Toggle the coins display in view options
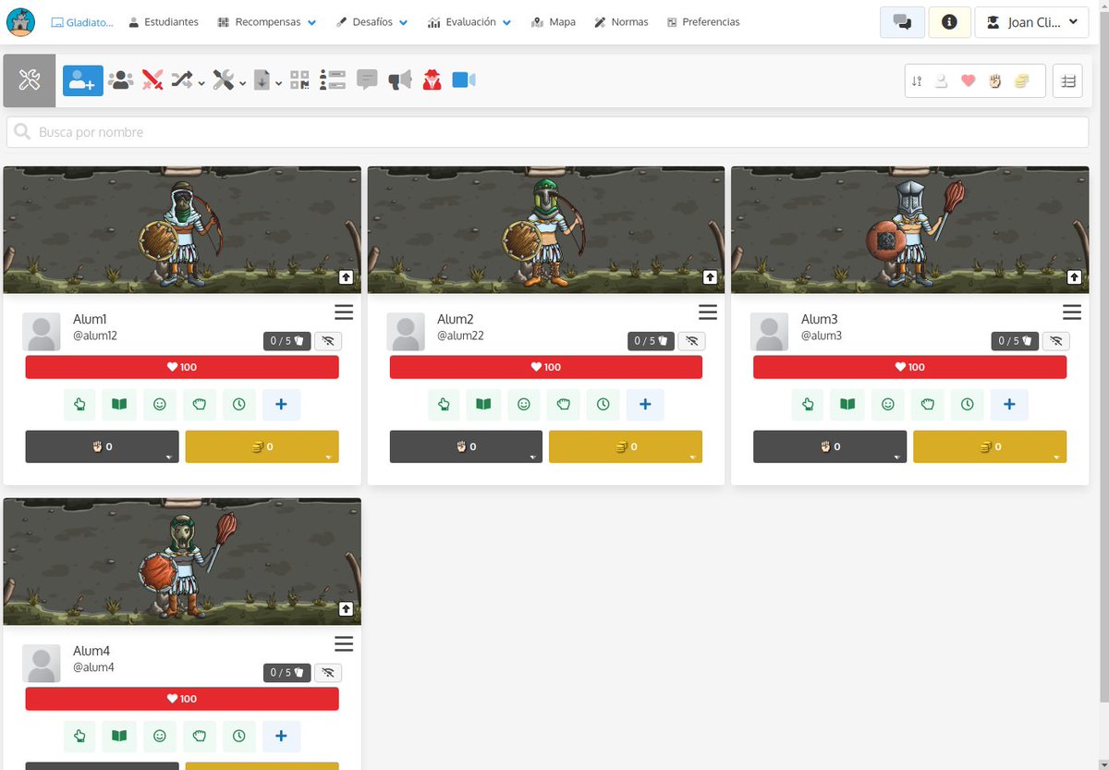This screenshot has width=1109, height=770. [x=1020, y=80]
